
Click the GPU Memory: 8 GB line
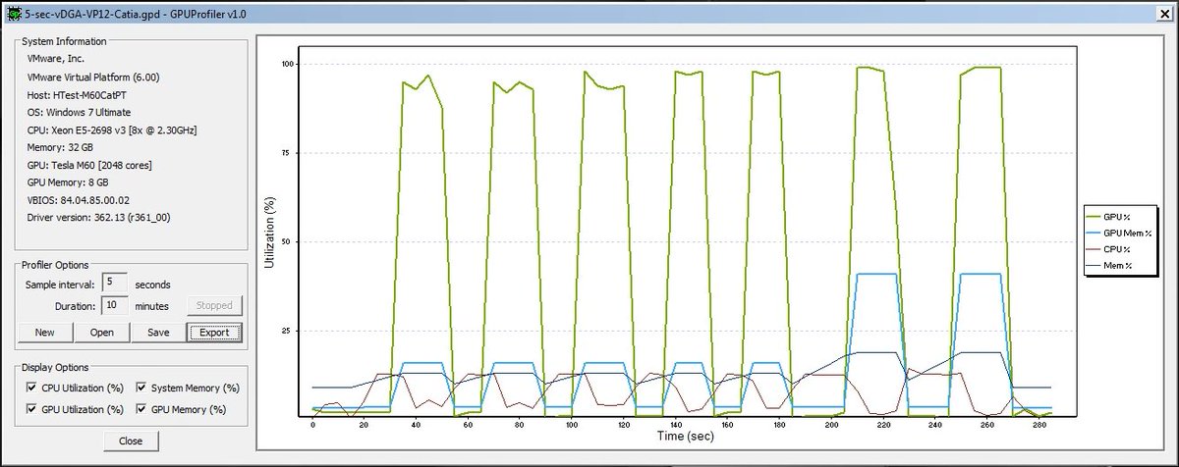pyautogui.click(x=68, y=182)
